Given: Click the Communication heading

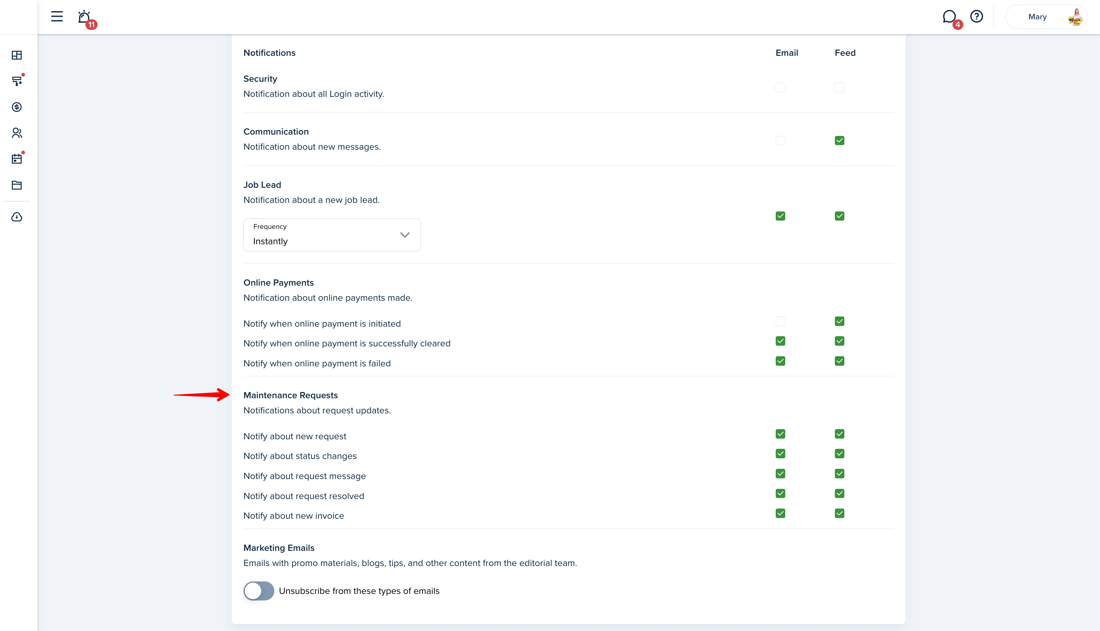Looking at the screenshot, I should pos(276,132).
